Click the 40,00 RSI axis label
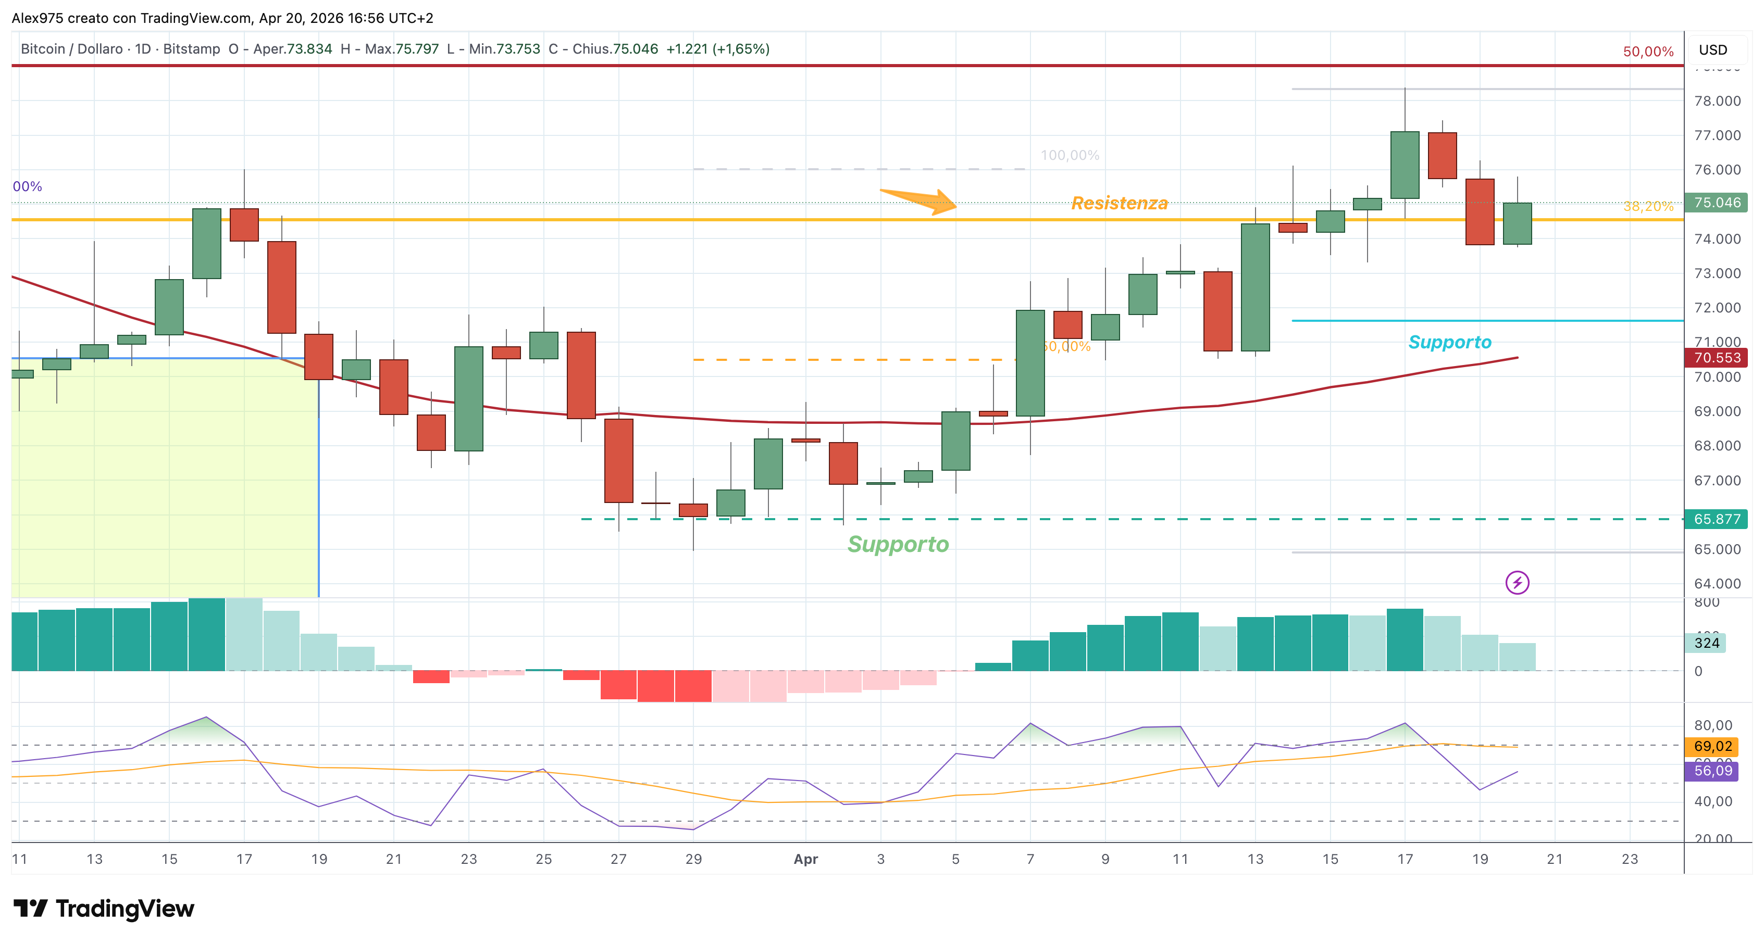This screenshot has width=1764, height=943. [1712, 801]
